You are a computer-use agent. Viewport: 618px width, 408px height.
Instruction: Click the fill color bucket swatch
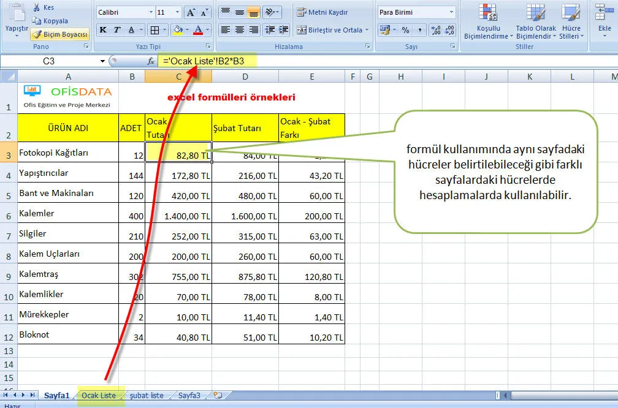pos(177,30)
